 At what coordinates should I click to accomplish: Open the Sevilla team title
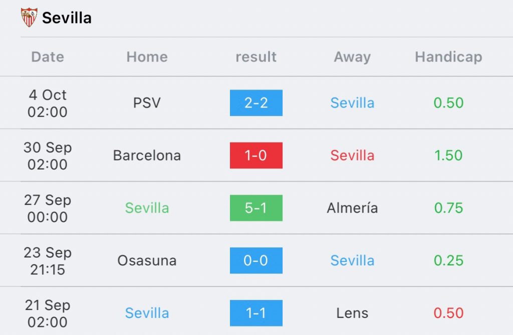coord(67,17)
